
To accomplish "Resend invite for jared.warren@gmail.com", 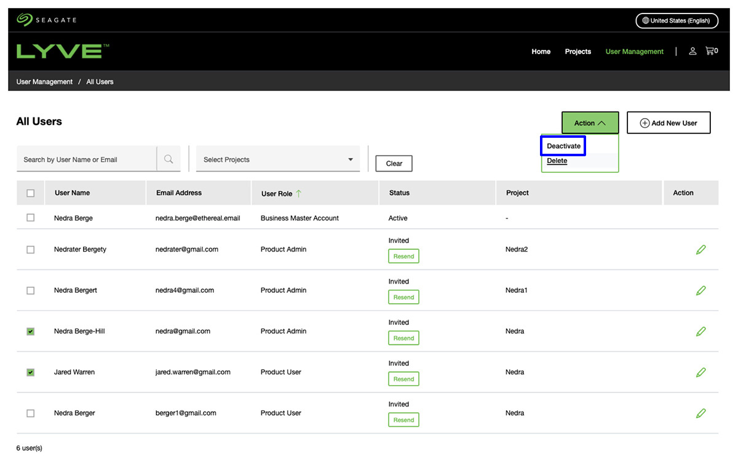I will pyautogui.click(x=403, y=379).
